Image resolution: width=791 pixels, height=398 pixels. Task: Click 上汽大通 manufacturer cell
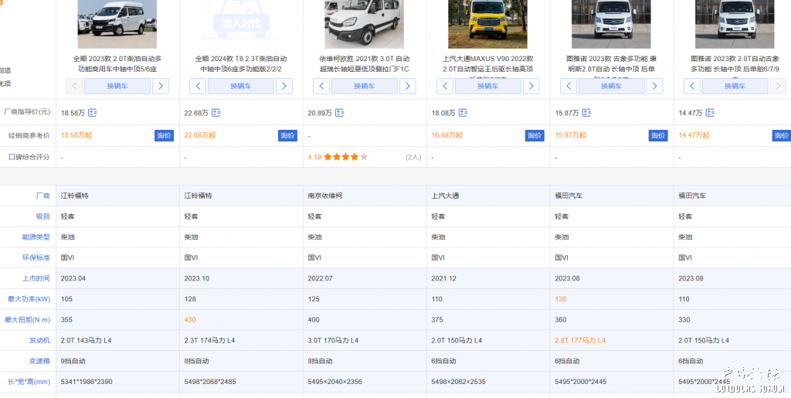pos(445,196)
